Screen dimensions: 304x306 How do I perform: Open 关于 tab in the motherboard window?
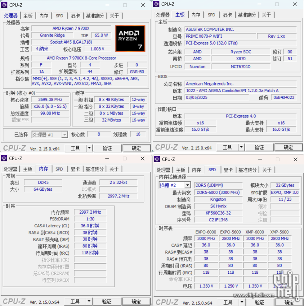tap(266, 15)
